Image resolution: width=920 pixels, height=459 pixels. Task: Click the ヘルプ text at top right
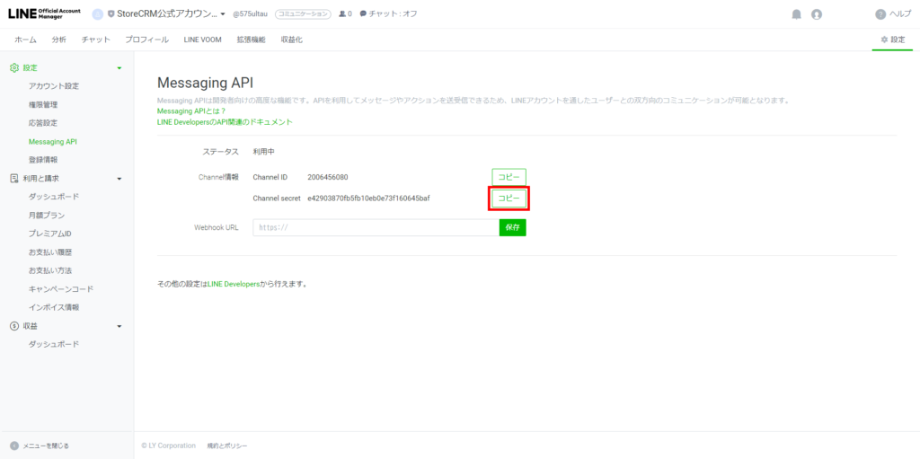click(x=900, y=14)
